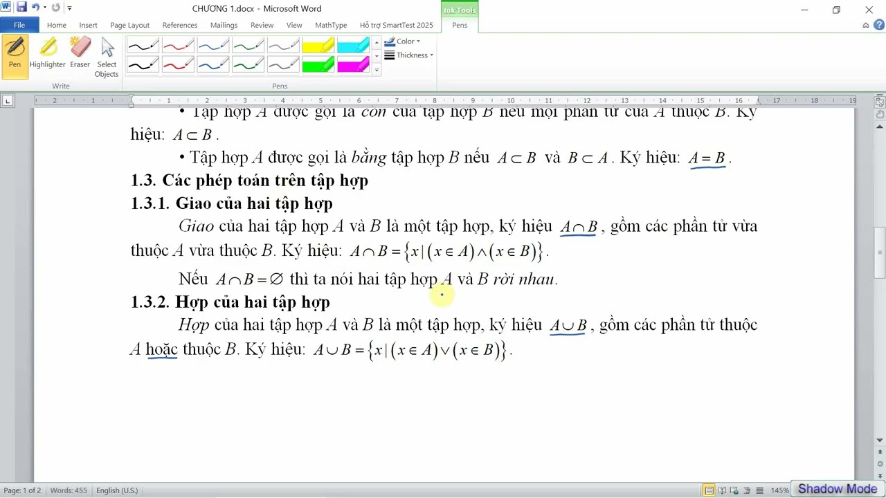Image resolution: width=886 pixels, height=498 pixels.
Task: Switch to the Page Layout tab
Action: (x=129, y=25)
